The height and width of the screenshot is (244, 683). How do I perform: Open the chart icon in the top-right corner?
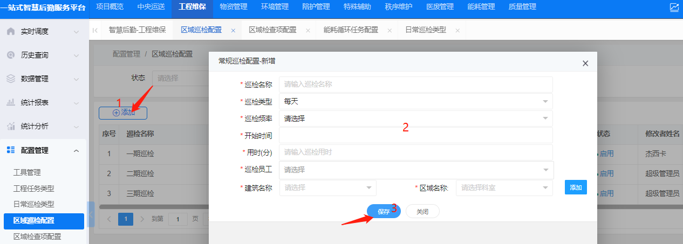pyautogui.click(x=674, y=7)
